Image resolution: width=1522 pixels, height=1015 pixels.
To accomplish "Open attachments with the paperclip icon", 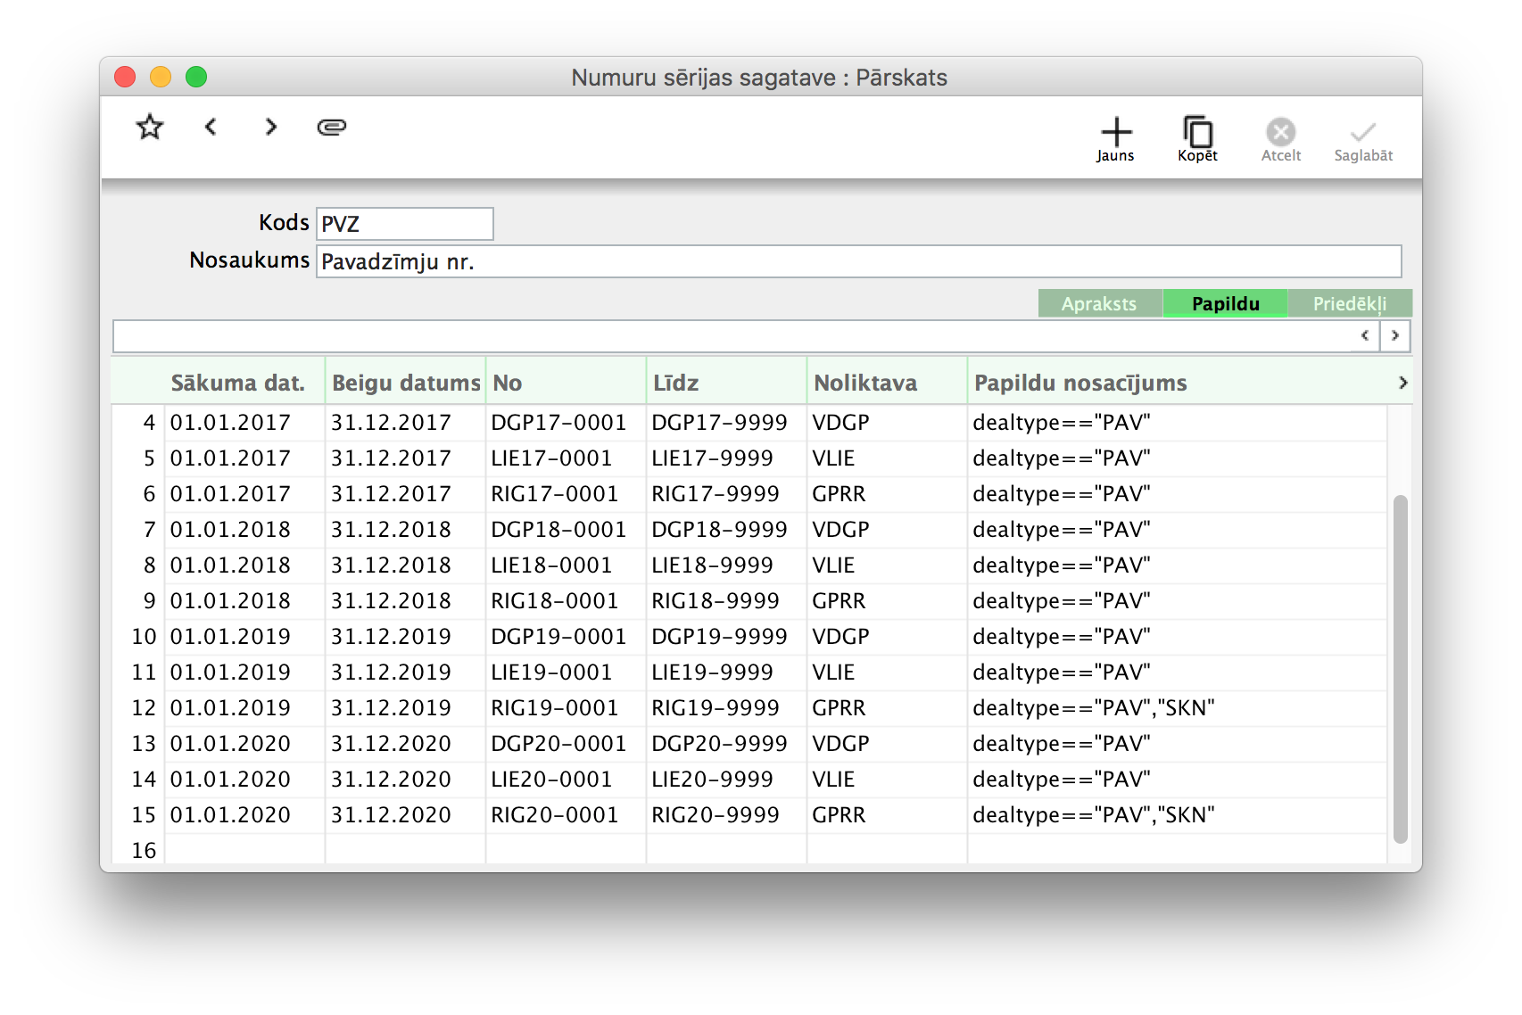I will coord(331,128).
